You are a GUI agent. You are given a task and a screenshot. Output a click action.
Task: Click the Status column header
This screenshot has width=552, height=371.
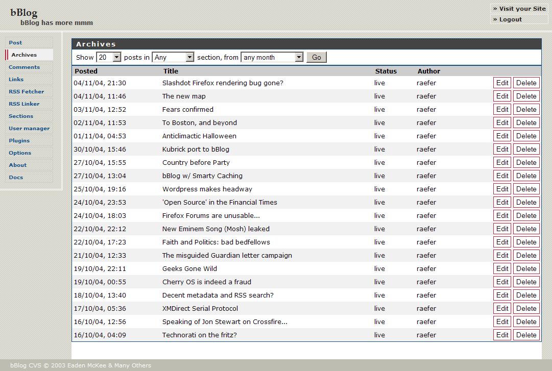pyautogui.click(x=386, y=71)
